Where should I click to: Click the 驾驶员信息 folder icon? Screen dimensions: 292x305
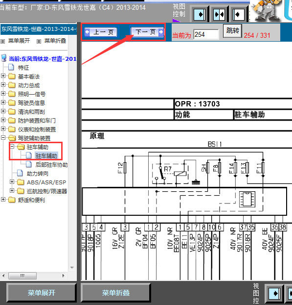coord(12,102)
